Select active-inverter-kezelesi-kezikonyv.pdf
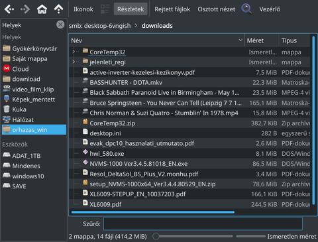Screen dimensions: 318x242 [x=189, y=72]
